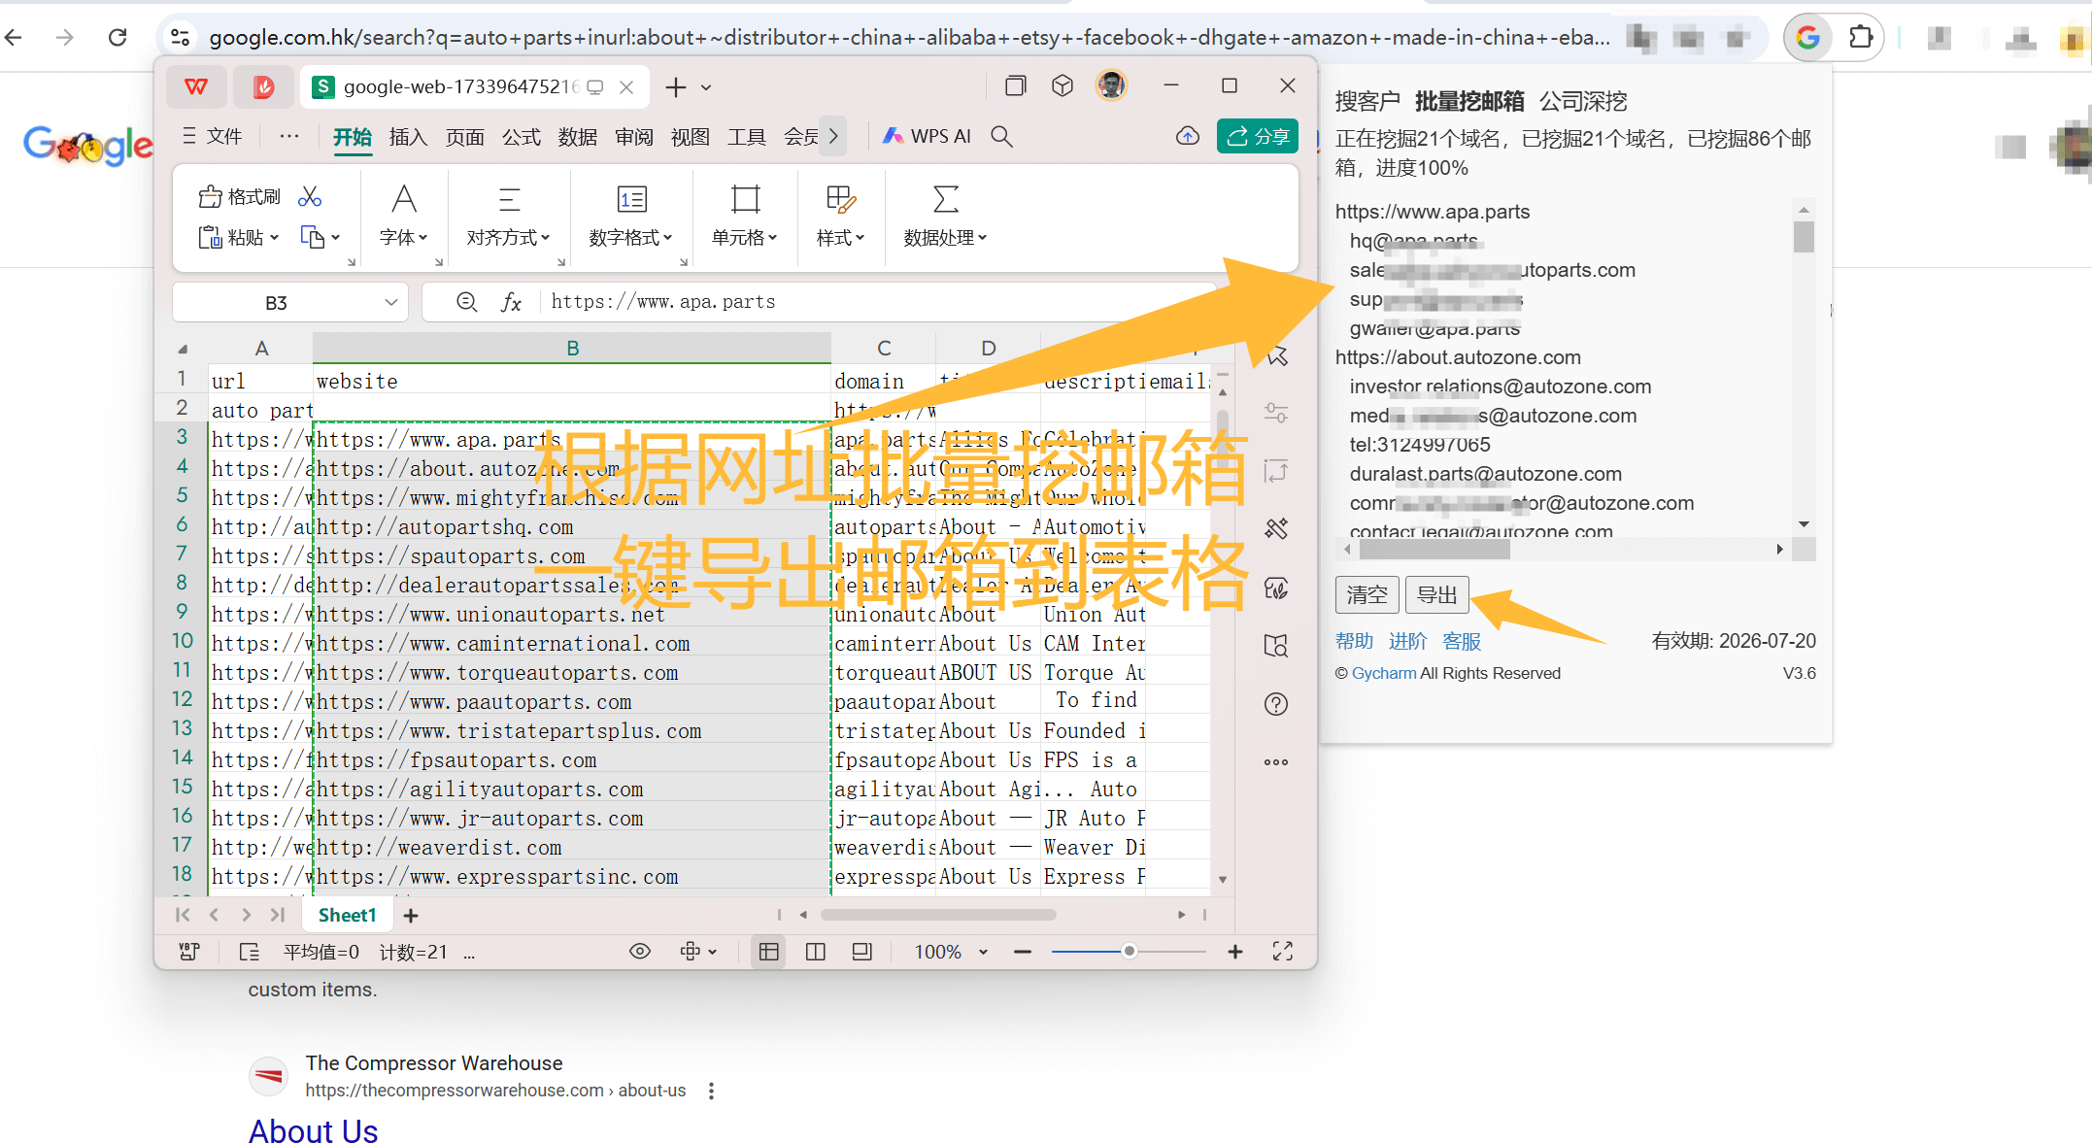This screenshot has height=1143, width=2092.
Task: Toggle eye protection mode in status bar
Action: [640, 952]
